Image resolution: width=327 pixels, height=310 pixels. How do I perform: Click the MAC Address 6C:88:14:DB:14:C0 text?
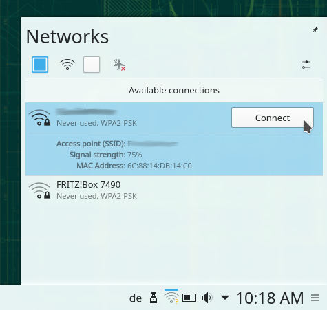(134, 166)
